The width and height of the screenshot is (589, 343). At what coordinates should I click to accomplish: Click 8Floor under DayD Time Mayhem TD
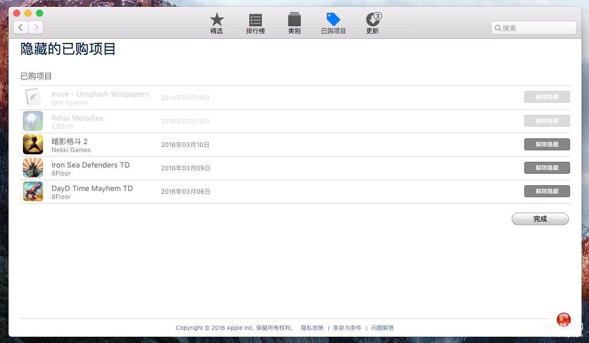point(61,197)
